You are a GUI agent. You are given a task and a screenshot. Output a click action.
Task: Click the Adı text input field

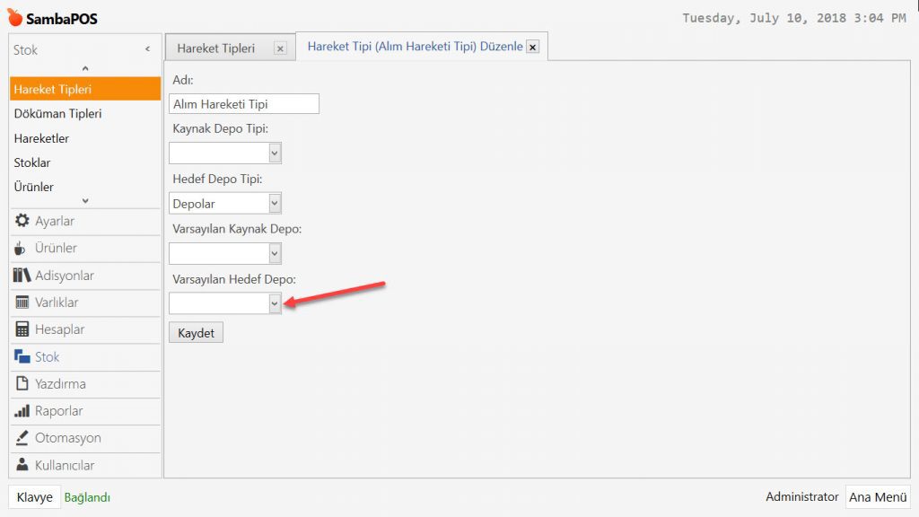(244, 104)
